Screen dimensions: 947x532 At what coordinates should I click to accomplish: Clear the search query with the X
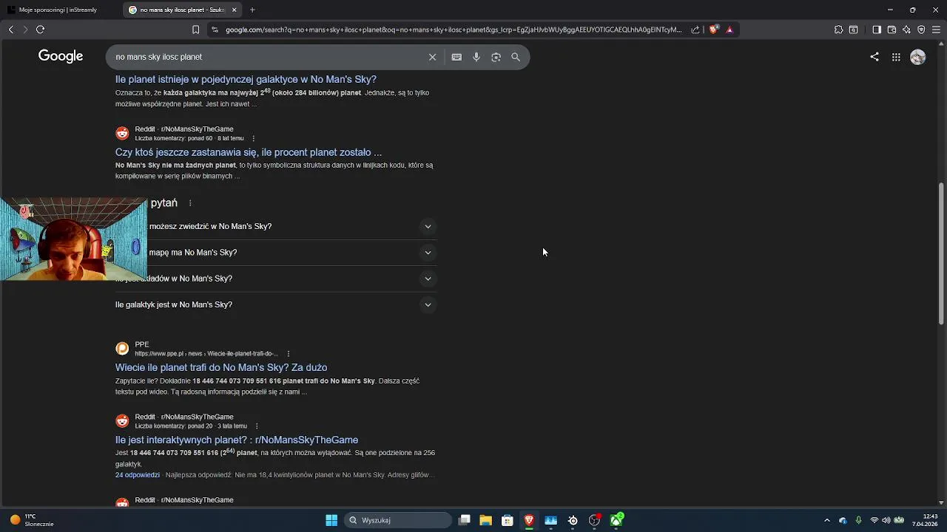click(433, 57)
